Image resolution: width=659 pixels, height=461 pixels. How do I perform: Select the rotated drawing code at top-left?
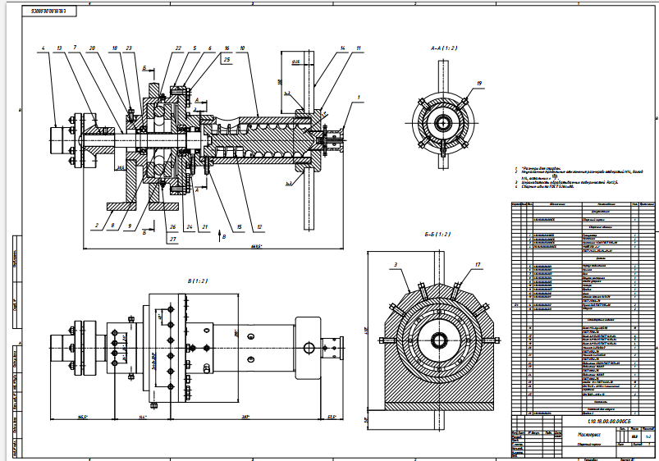[48, 12]
